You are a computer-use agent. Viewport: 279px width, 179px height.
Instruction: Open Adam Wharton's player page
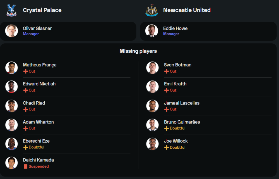tap(38, 122)
